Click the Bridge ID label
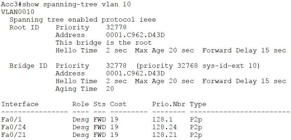 [x=28, y=66]
